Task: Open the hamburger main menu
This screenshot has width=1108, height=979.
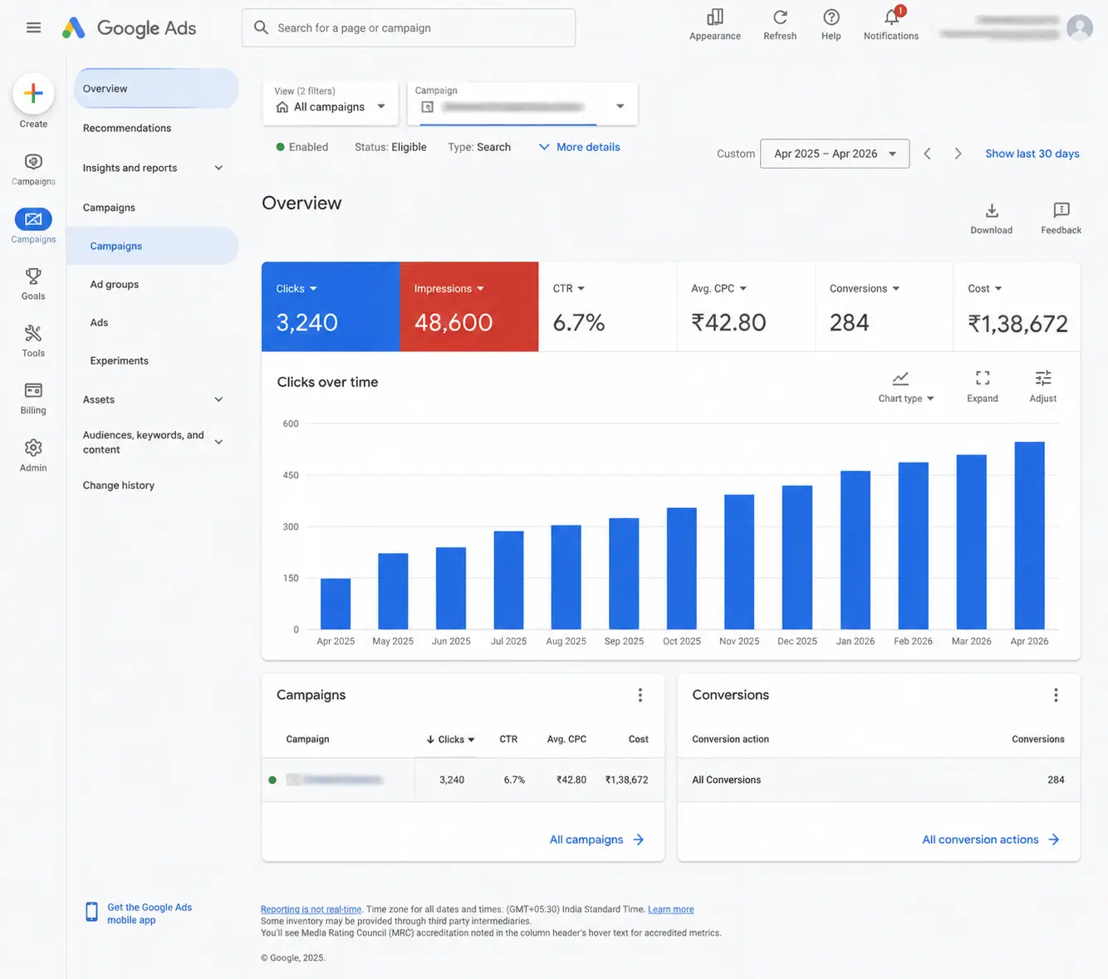Action: pyautogui.click(x=33, y=27)
